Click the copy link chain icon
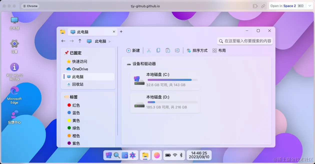This screenshot has width=315, height=164. point(263,6)
